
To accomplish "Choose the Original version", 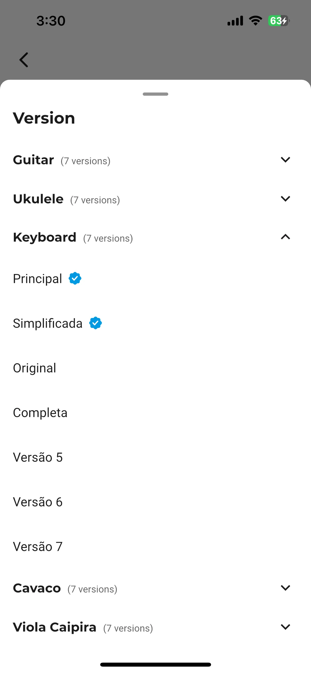I will pos(155,368).
